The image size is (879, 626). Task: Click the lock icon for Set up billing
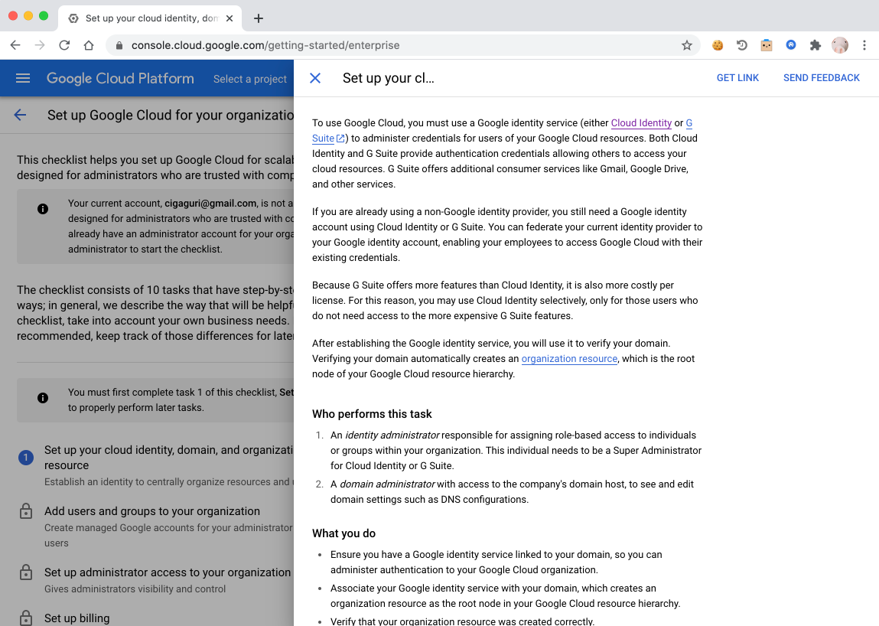coord(26,618)
